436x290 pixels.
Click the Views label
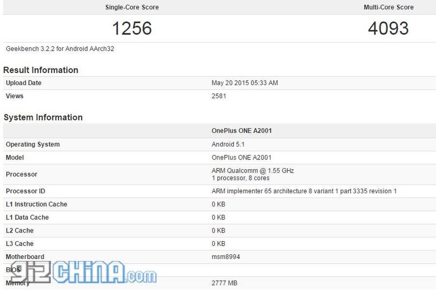(15, 96)
